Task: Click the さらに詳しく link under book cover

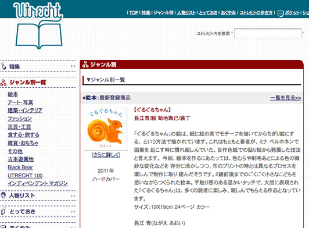Action: tap(106, 155)
